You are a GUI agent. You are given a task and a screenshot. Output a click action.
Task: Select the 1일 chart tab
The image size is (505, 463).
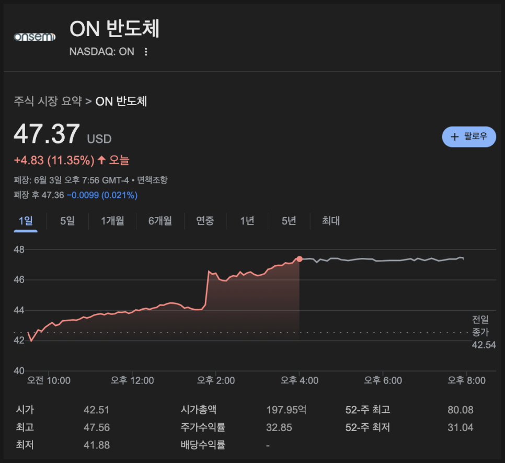click(x=26, y=221)
